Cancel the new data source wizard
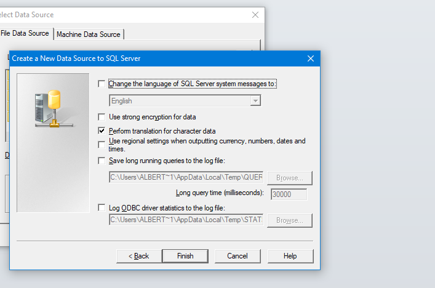 (x=237, y=256)
